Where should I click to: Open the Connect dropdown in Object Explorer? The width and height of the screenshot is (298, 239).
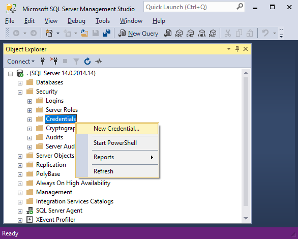[x=21, y=62]
